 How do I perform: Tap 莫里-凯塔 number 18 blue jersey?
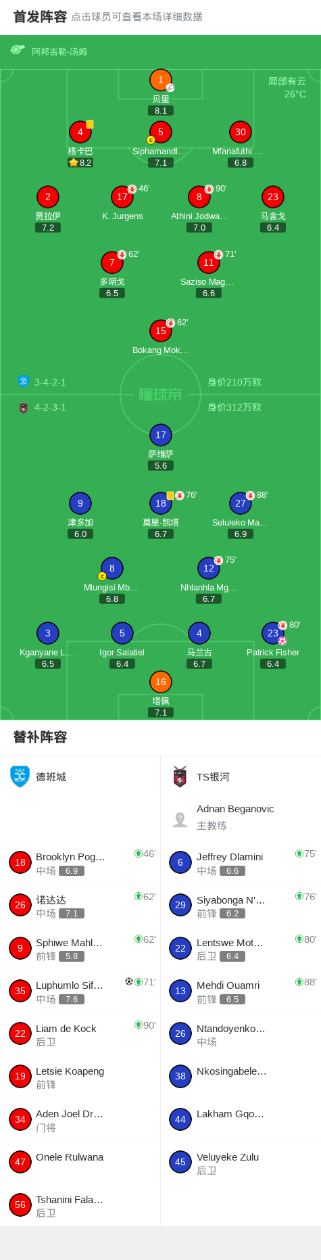click(161, 503)
